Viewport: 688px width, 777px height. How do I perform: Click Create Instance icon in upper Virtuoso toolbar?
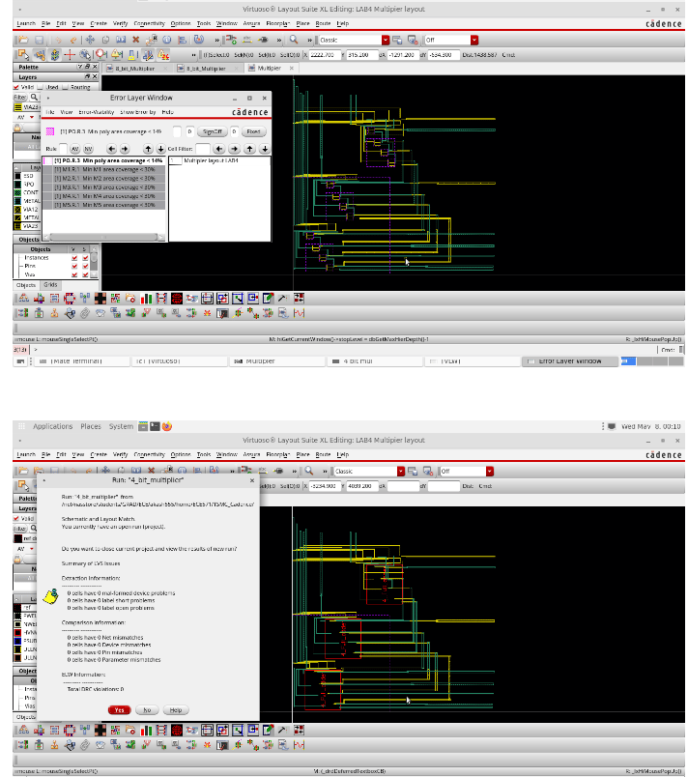pyautogui.click(x=231, y=40)
